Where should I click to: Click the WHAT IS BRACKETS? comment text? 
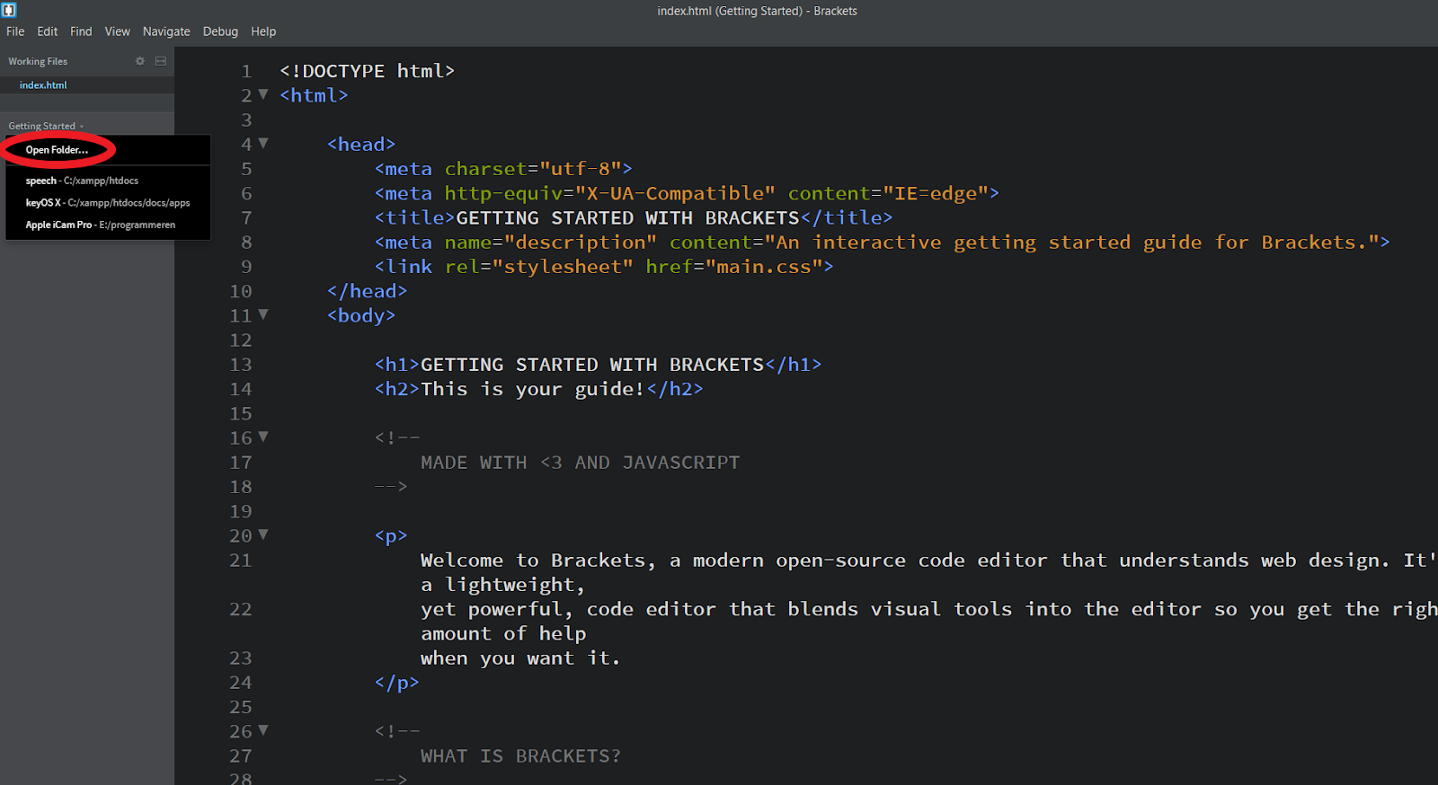(x=520, y=756)
